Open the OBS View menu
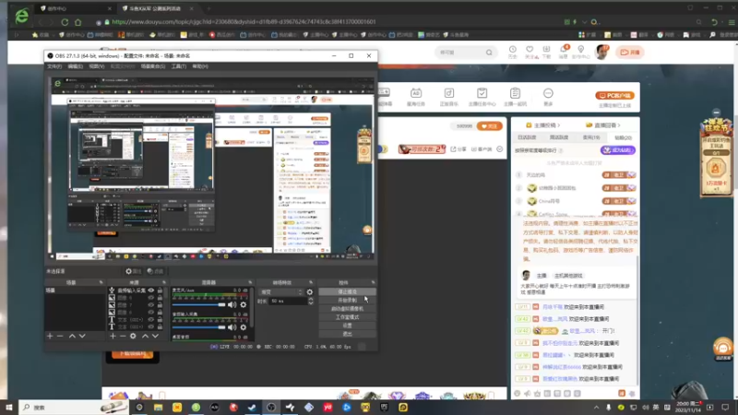 coord(97,66)
